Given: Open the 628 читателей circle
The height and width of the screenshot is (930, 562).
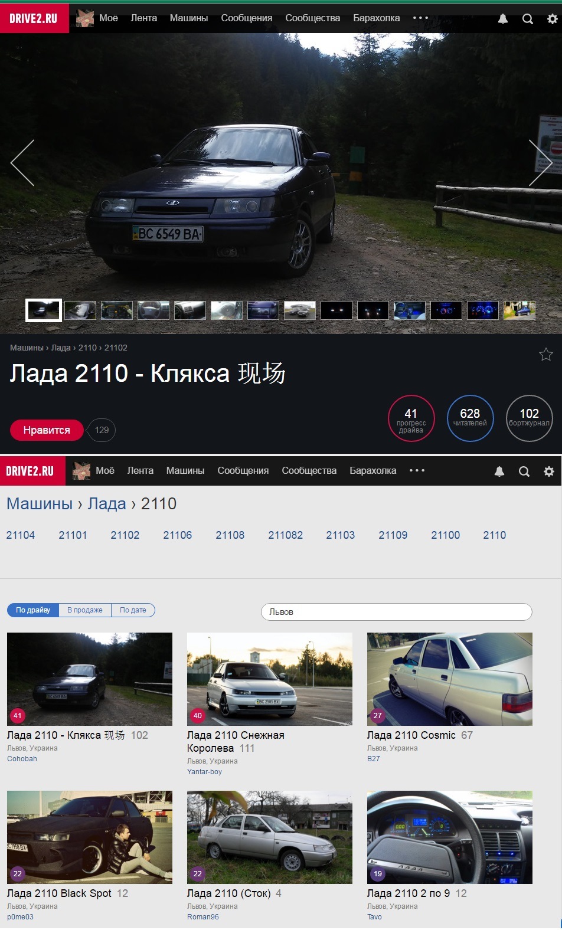Looking at the screenshot, I should point(470,418).
